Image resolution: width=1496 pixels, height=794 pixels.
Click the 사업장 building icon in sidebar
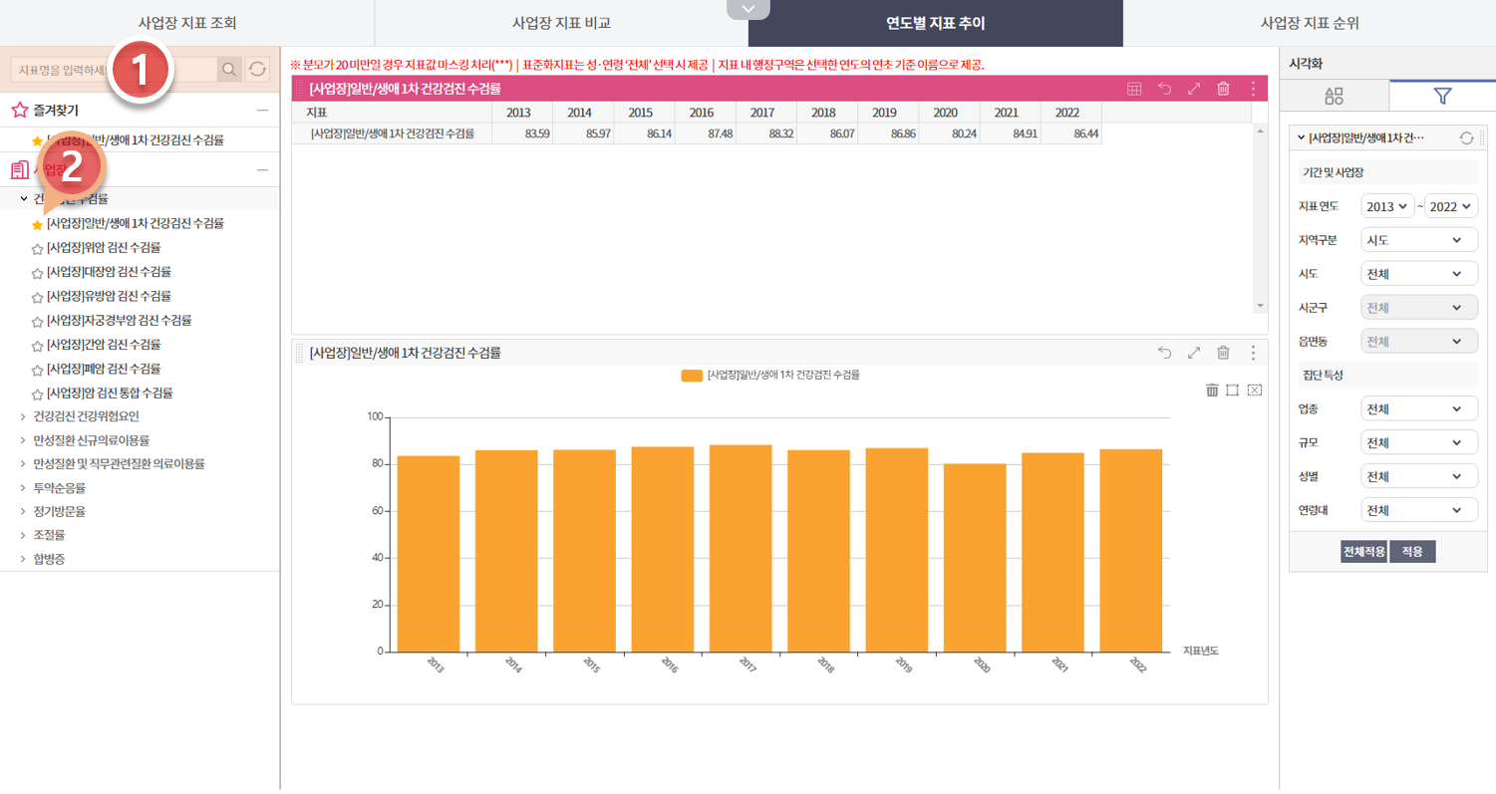coord(20,169)
